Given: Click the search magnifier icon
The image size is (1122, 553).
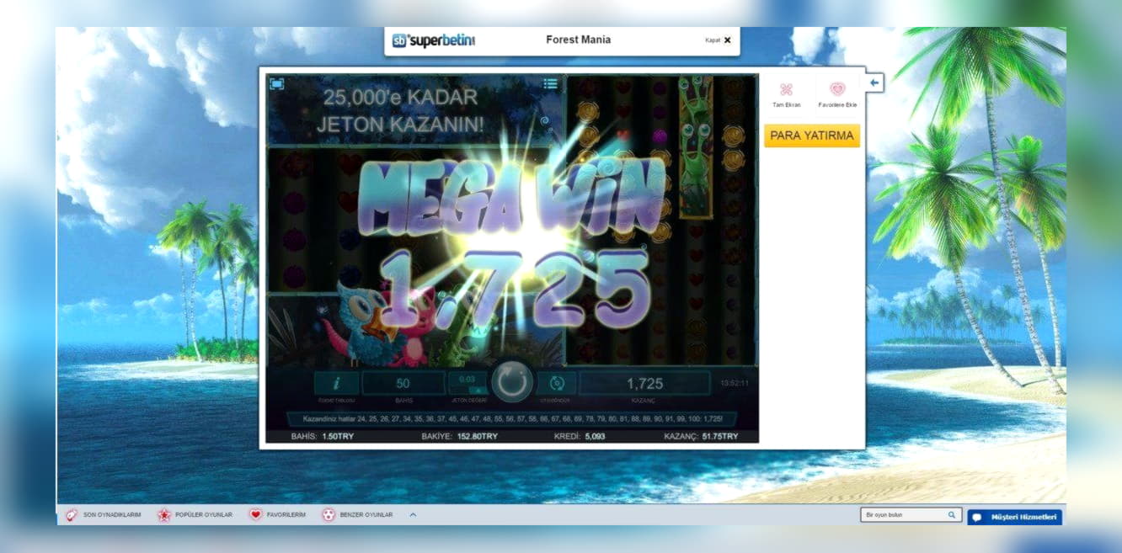Looking at the screenshot, I should tap(952, 514).
